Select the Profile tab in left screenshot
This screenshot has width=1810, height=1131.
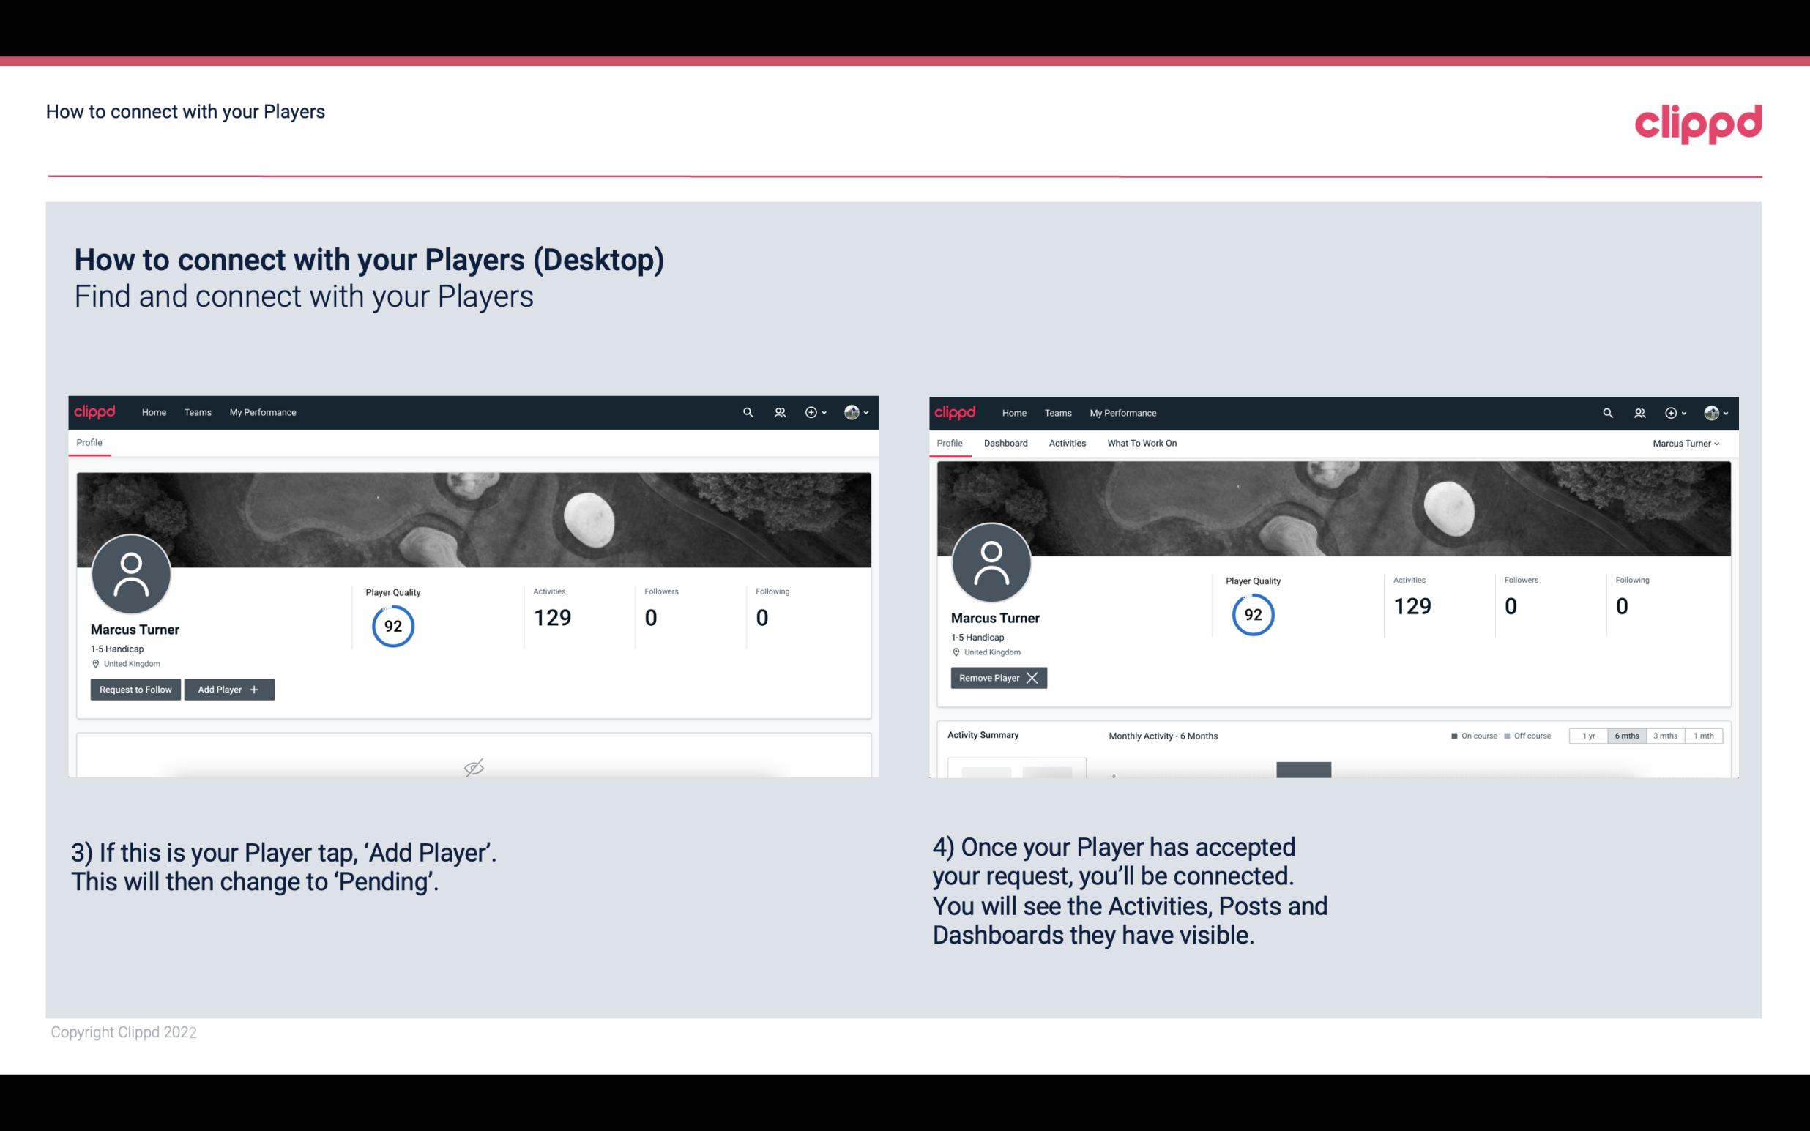coord(89,441)
